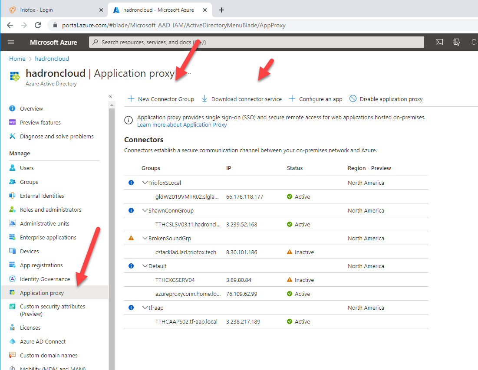The height and width of the screenshot is (370, 478).
Task: Open Enterprise applications in sidebar
Action: click(48, 237)
